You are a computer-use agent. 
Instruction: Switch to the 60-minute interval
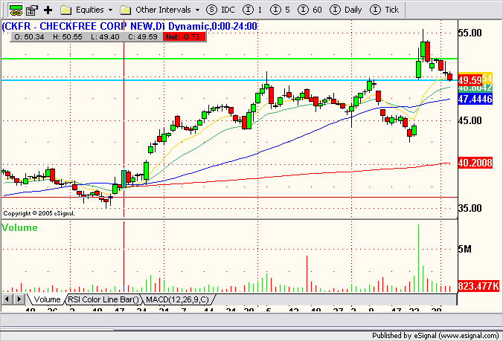[x=310, y=10]
